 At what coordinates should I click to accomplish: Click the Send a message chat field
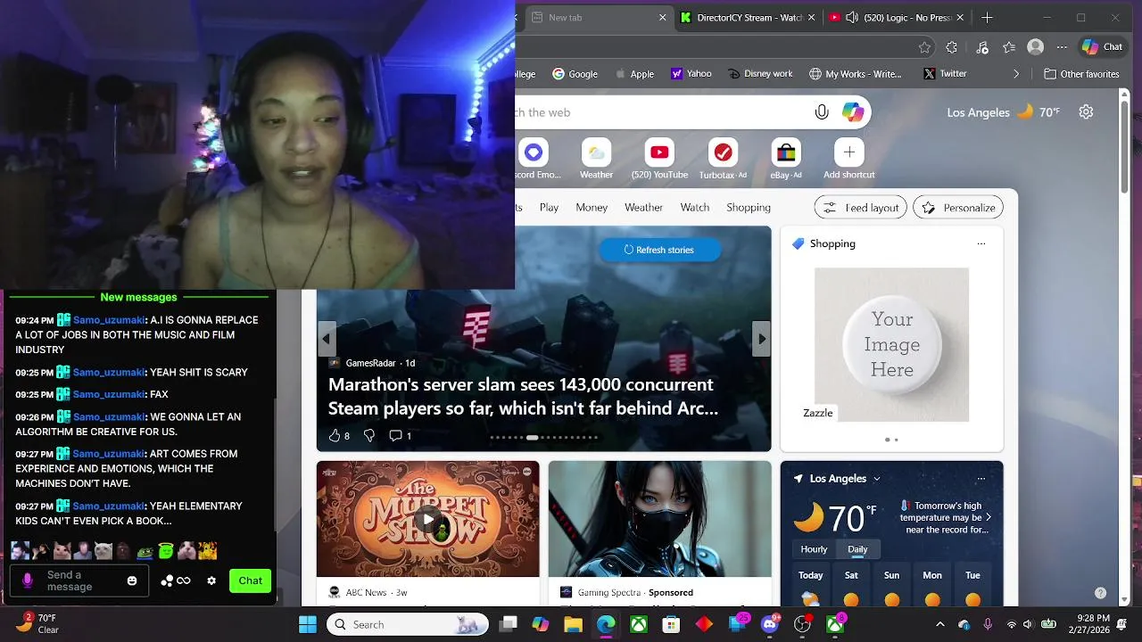click(80, 580)
